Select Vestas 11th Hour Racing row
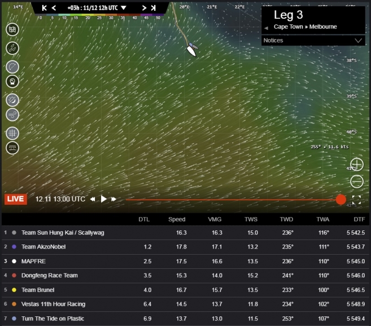The width and height of the screenshot is (371, 326). (185, 304)
